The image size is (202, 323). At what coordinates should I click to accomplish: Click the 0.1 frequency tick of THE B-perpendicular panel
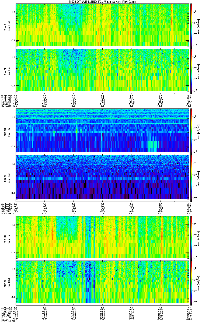click(13, 252)
